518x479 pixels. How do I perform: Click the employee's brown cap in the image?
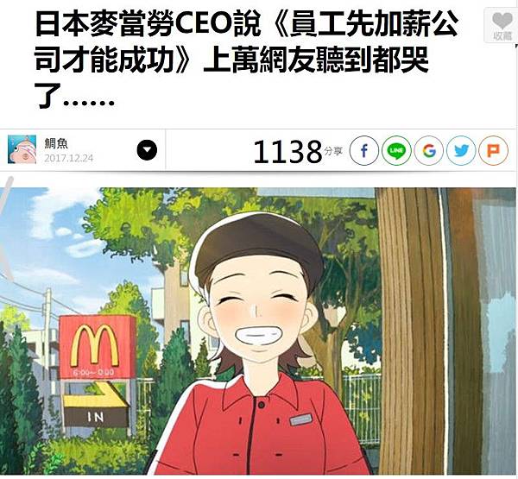point(257,246)
